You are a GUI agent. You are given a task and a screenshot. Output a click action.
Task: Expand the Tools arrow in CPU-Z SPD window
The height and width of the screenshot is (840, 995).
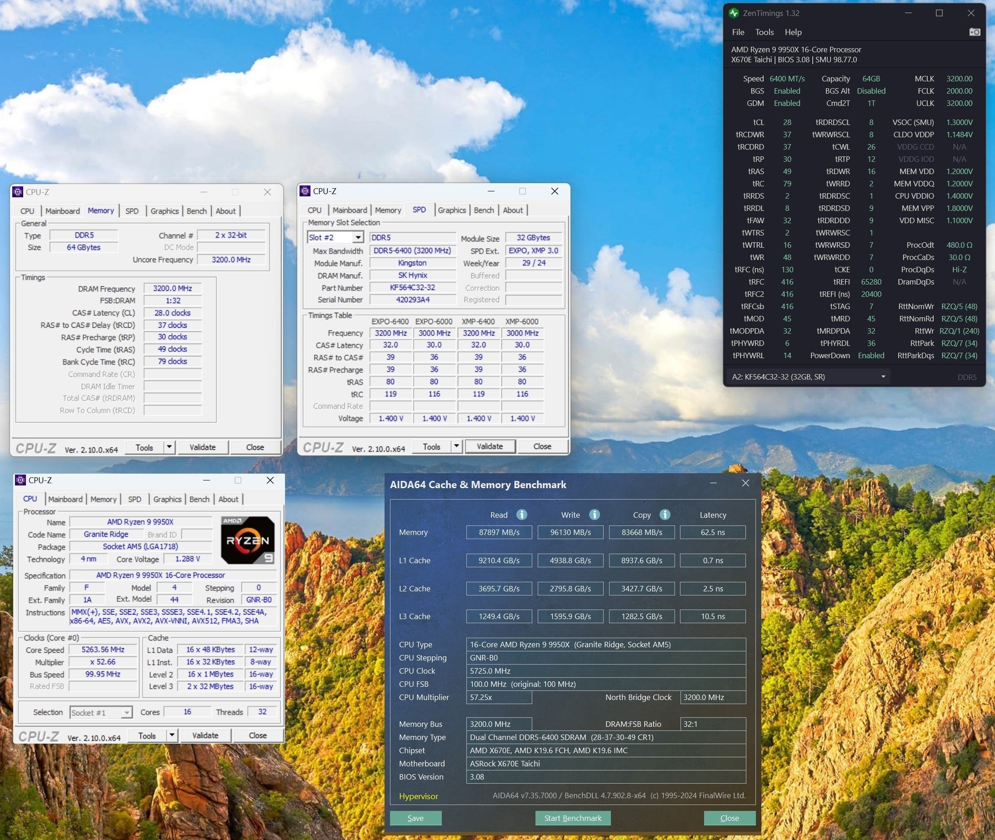pos(456,446)
